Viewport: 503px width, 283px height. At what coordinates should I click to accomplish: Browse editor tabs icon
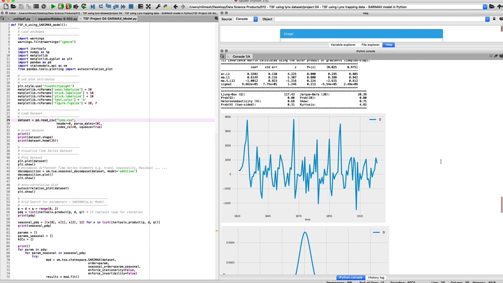click(2, 18)
